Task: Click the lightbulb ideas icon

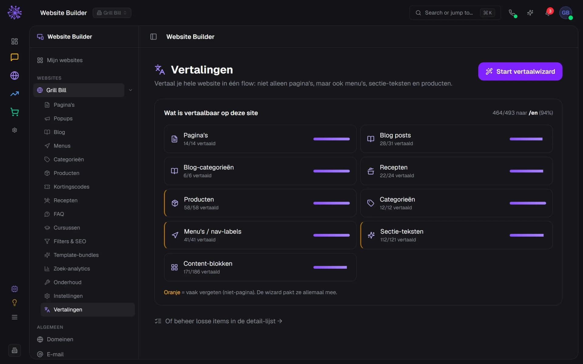Action: [15, 303]
